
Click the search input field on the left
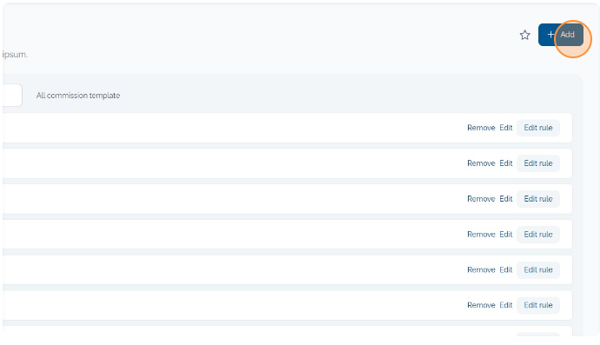[11, 96]
